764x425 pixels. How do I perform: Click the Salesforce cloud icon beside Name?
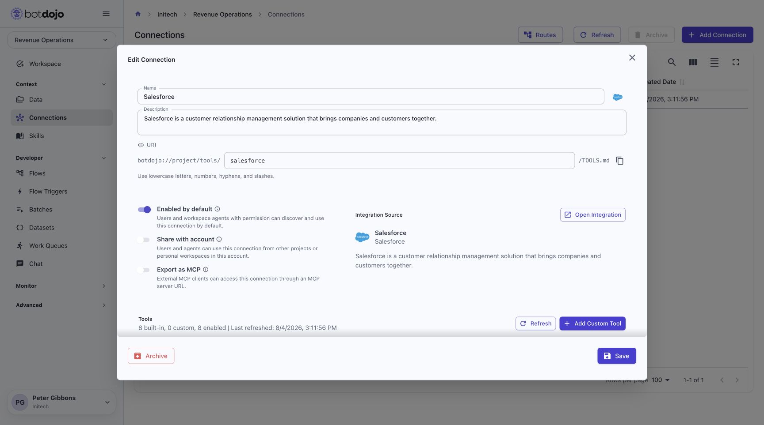618,97
